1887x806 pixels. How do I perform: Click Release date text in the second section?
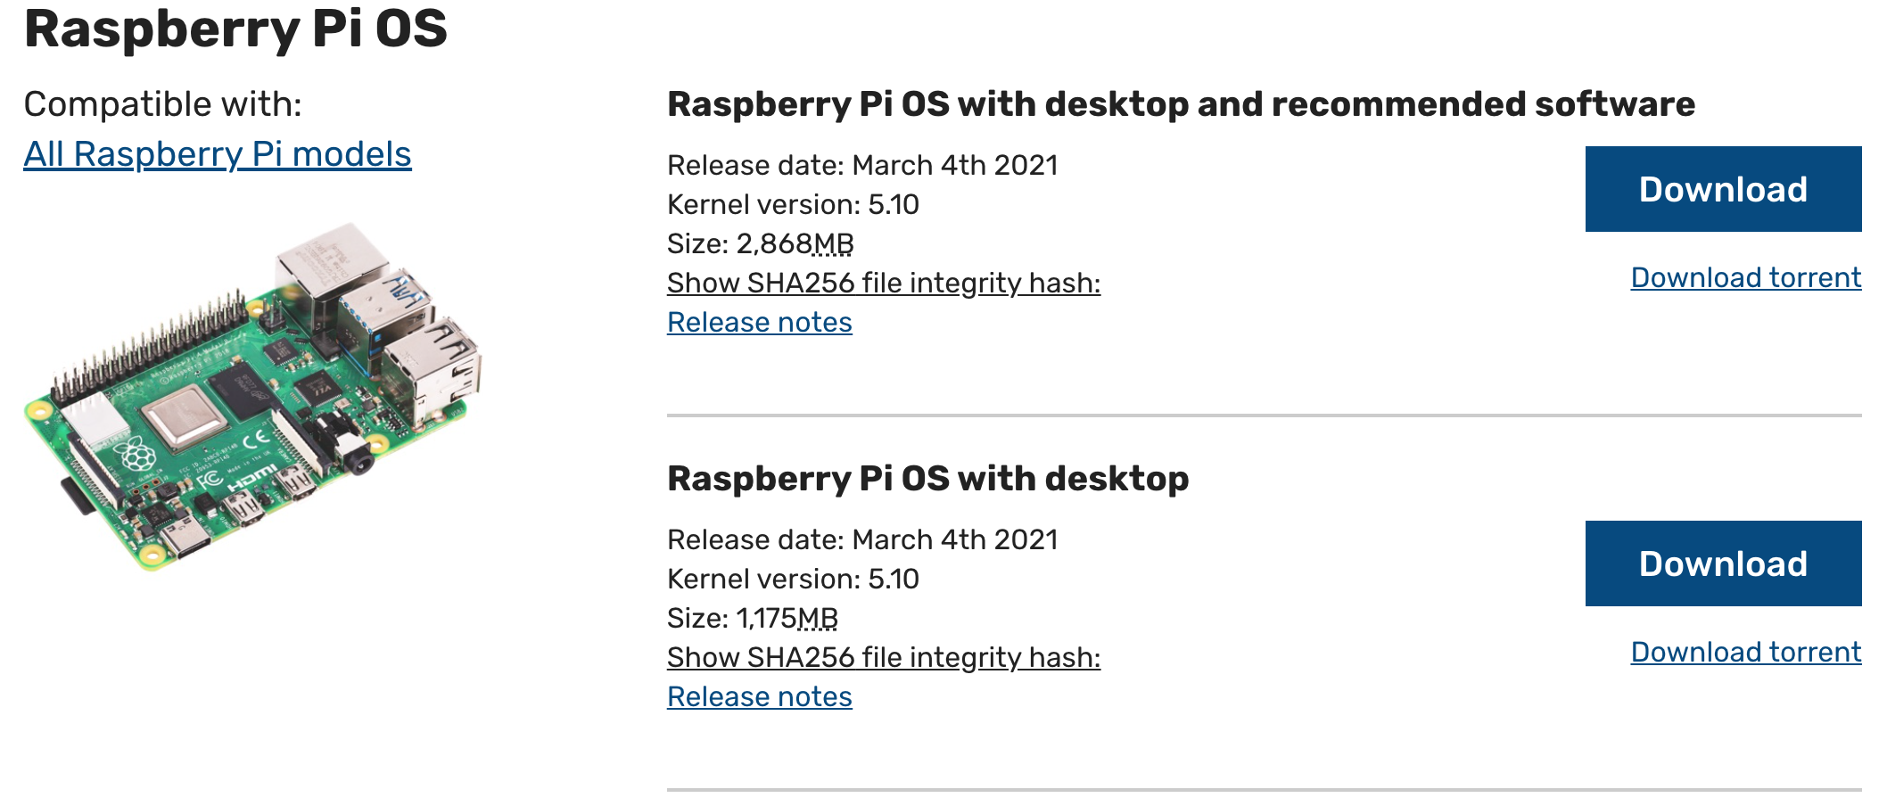click(x=862, y=539)
